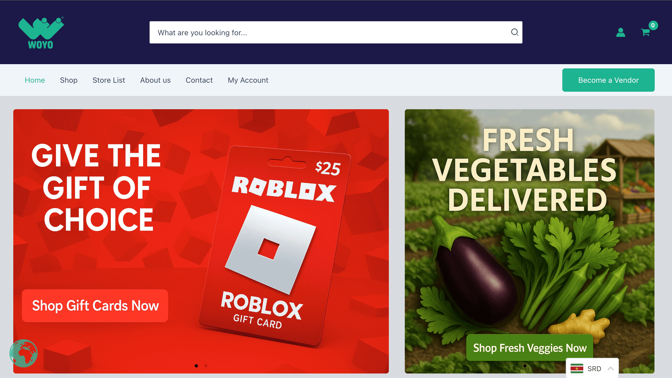Viewport: 672px width, 378px height.
Task: Open the shopping cart icon
Action: pyautogui.click(x=645, y=32)
